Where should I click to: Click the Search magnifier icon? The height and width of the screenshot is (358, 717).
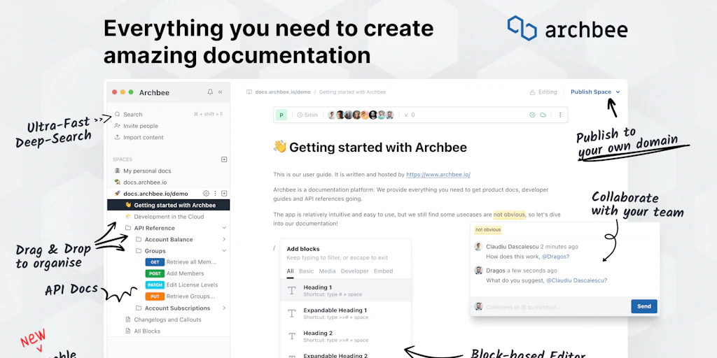click(118, 115)
